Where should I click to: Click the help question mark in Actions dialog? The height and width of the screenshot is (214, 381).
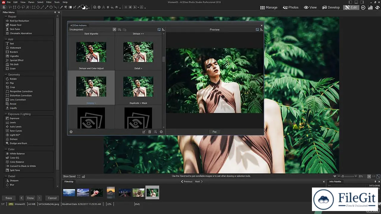tap(71, 132)
